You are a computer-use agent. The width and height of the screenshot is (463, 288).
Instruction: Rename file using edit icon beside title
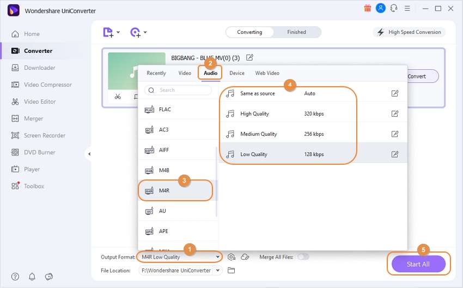pos(249,57)
